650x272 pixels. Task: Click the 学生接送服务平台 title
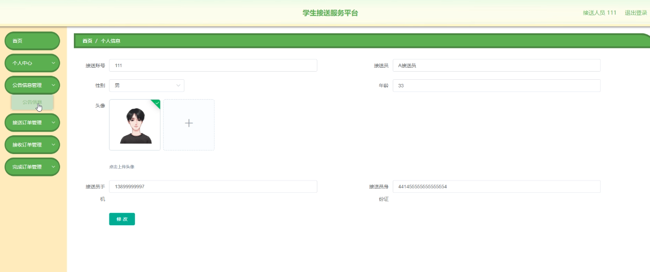(330, 13)
